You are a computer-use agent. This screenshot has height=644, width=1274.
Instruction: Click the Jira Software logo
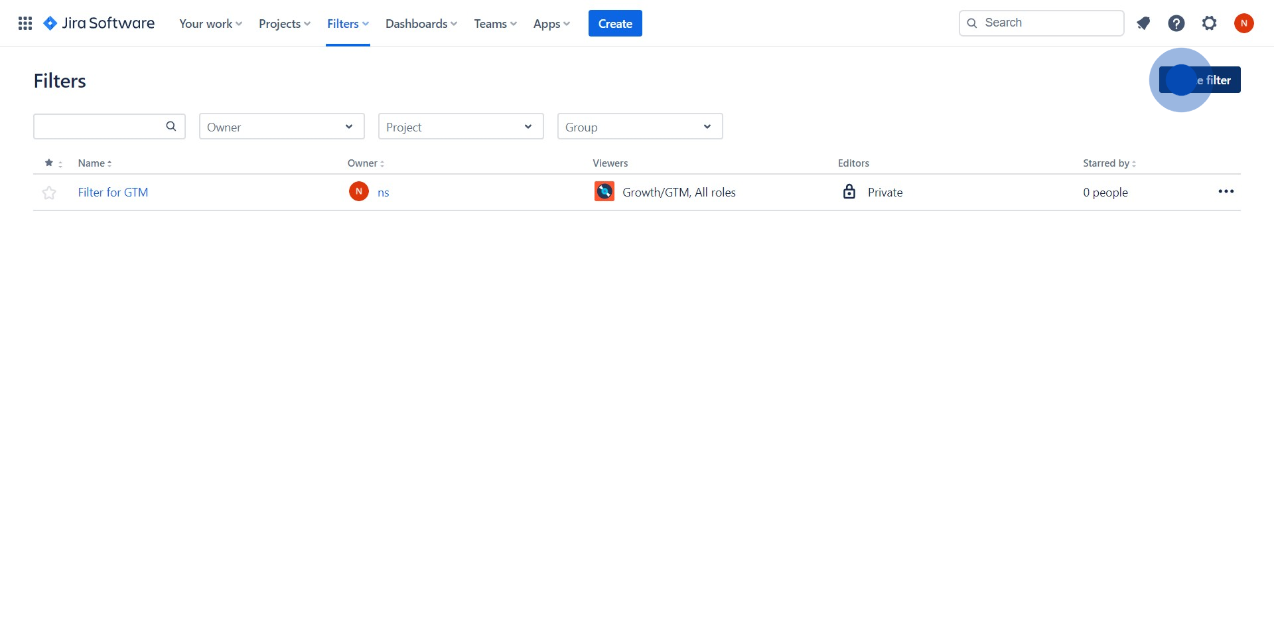point(98,23)
